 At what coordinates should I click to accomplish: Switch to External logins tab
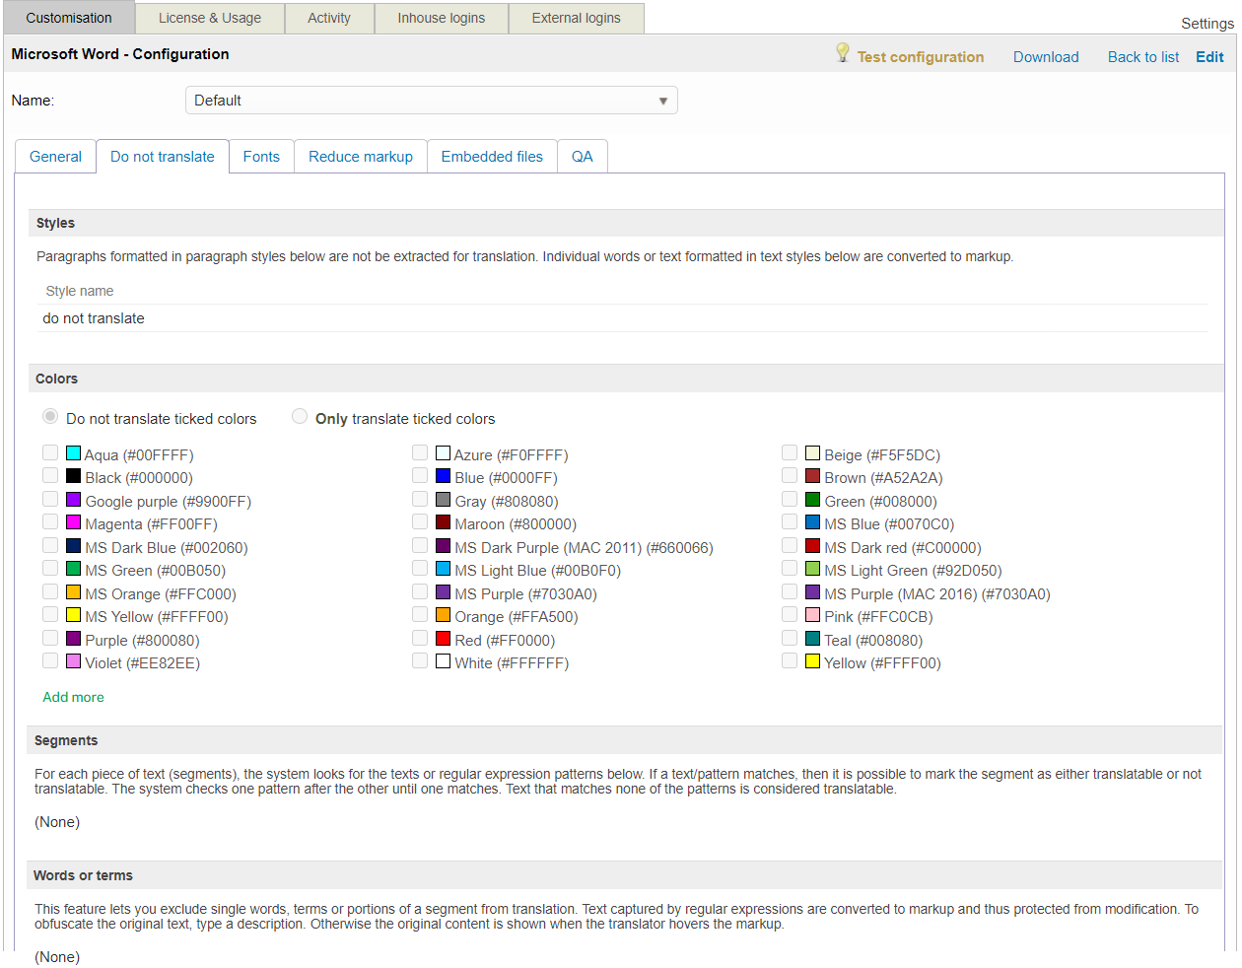point(577,18)
